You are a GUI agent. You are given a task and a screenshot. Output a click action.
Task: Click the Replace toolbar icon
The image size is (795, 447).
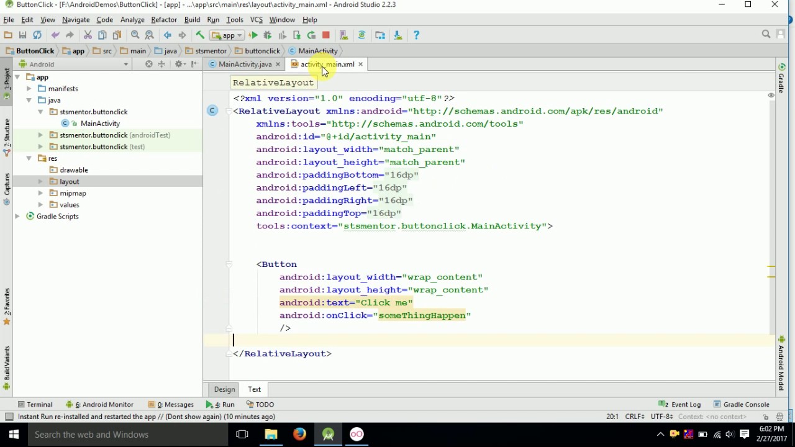(149, 35)
